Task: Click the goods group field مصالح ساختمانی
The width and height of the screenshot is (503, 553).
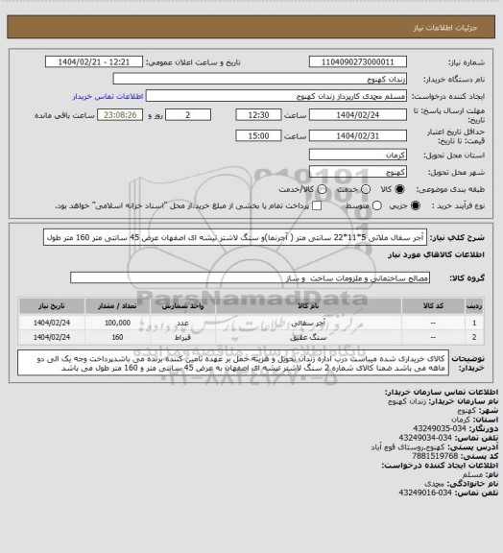Action: (x=250, y=277)
